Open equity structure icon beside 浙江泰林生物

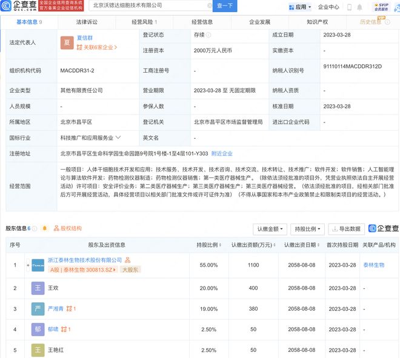[x=127, y=260]
